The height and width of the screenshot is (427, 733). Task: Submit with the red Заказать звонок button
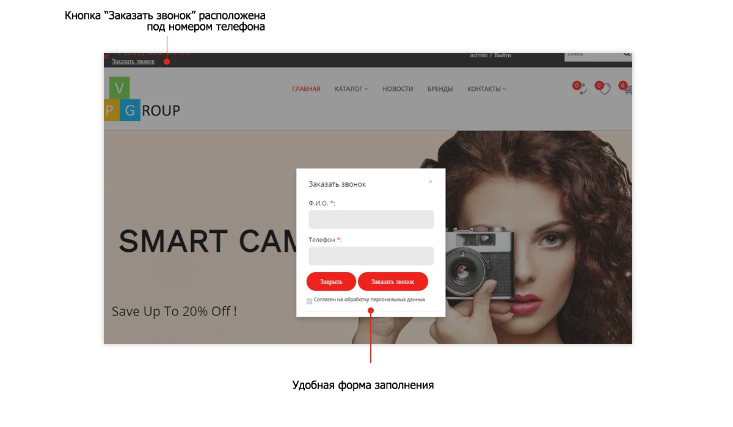pos(393,281)
